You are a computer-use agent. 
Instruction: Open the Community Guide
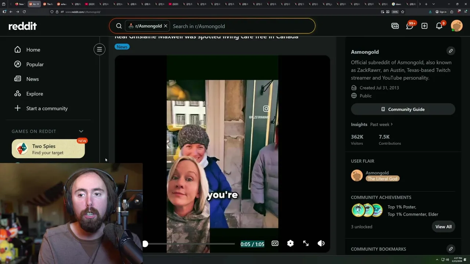403,109
